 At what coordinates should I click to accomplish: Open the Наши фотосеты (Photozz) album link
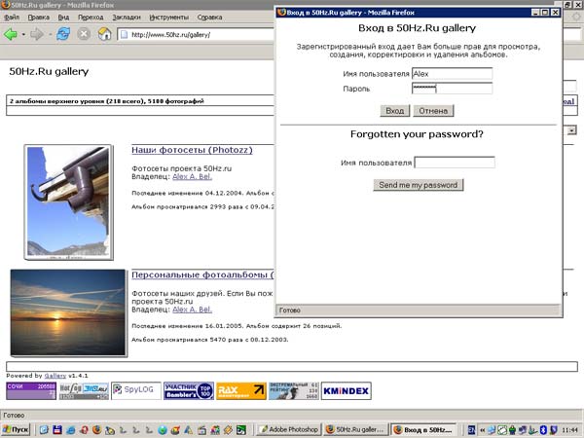192,150
